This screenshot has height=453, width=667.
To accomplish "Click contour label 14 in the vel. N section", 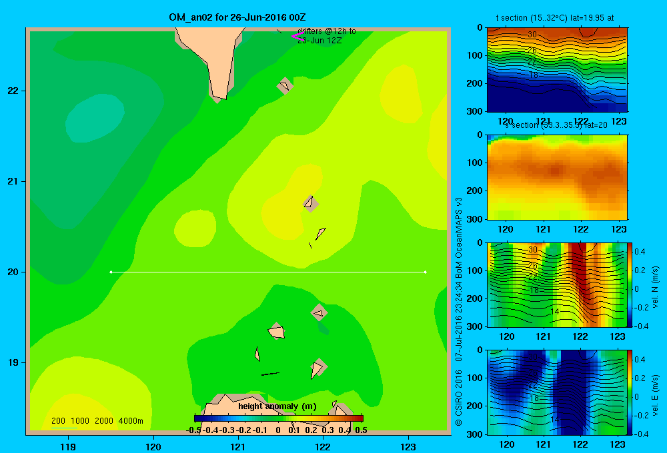I will (x=554, y=312).
